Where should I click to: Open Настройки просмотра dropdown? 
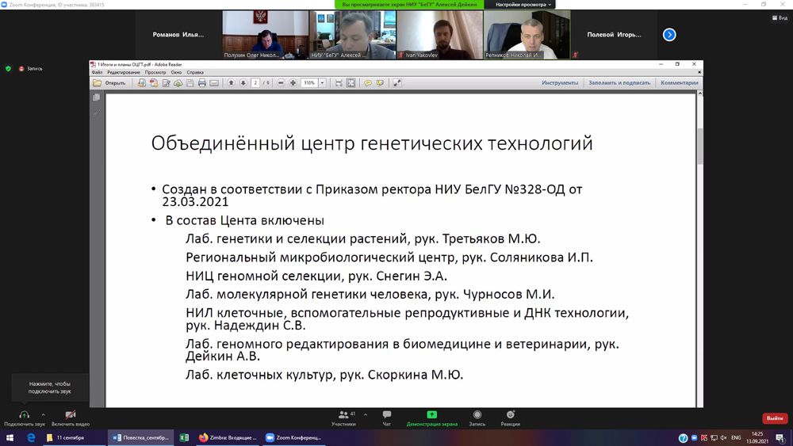pos(523,5)
